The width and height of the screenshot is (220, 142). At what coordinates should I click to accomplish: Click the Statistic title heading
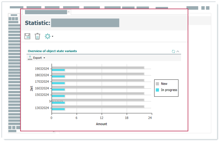tap(38, 23)
